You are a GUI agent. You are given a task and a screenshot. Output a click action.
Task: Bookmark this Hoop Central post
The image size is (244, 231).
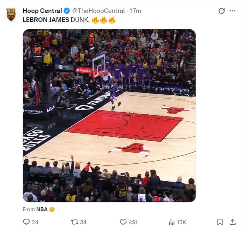tap(220, 222)
